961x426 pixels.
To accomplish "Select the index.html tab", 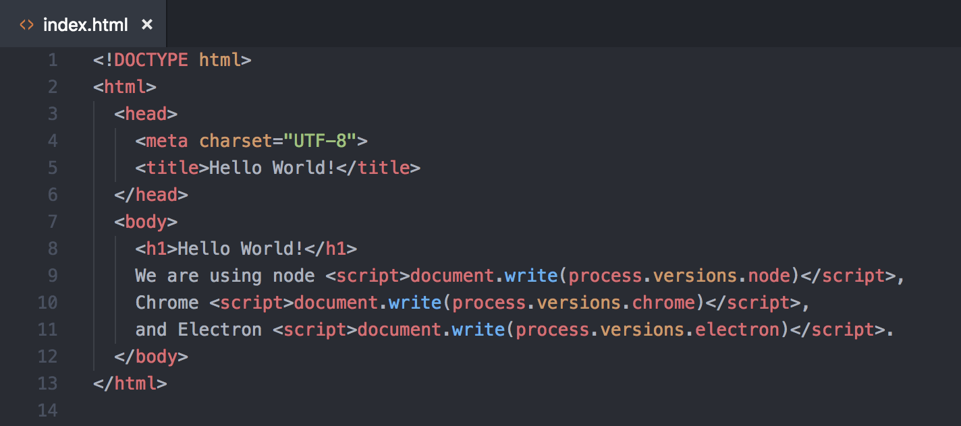I will (85, 25).
